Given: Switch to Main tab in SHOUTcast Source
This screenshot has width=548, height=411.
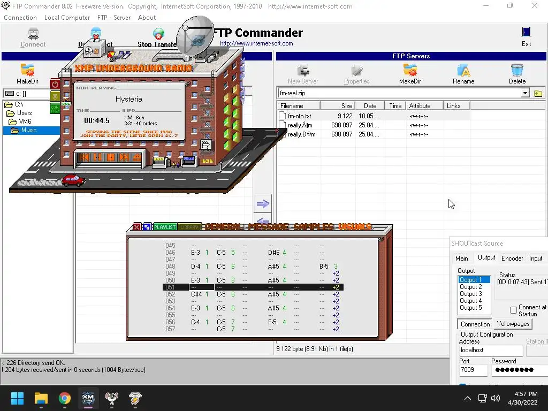Looking at the screenshot, I should pos(462,258).
